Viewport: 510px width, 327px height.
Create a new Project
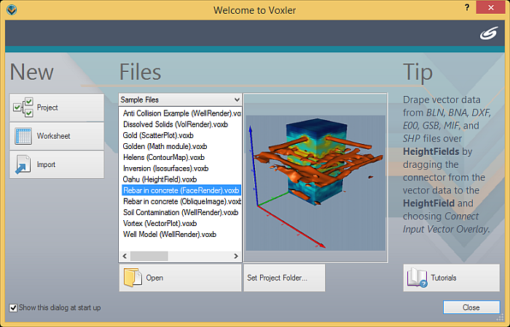pos(57,108)
